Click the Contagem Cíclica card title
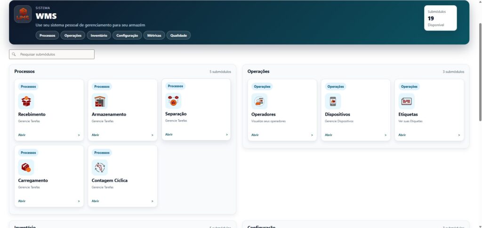The height and width of the screenshot is (228, 482). [109, 180]
